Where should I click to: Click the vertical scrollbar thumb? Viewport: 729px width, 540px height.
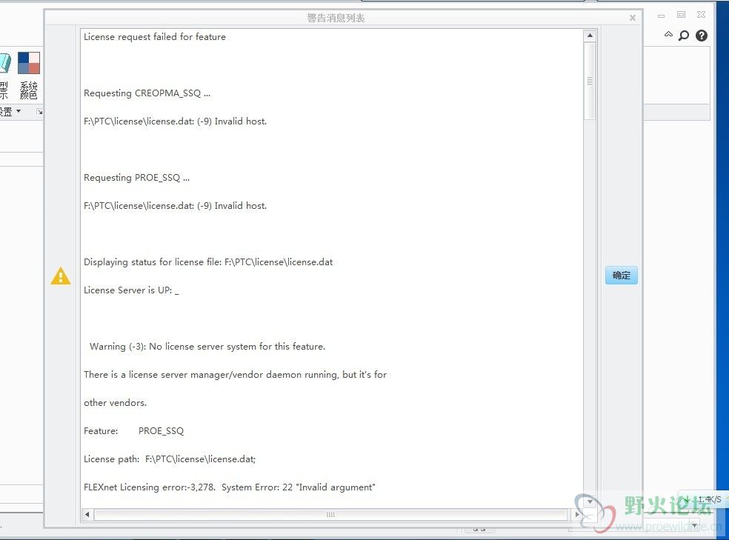pos(590,81)
